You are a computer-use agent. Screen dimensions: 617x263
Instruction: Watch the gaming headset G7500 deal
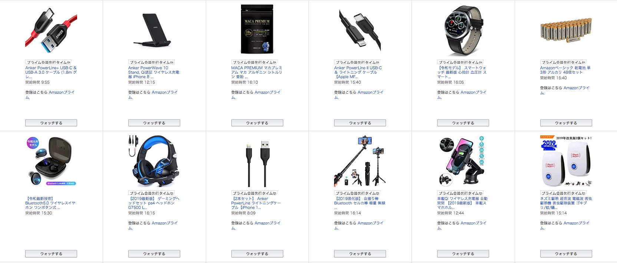point(154,254)
